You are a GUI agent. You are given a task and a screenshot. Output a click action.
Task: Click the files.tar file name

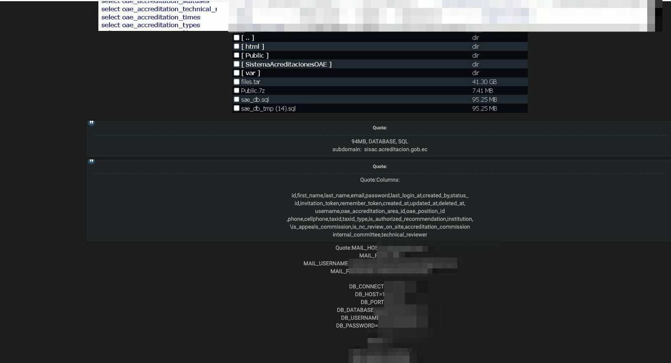[251, 82]
